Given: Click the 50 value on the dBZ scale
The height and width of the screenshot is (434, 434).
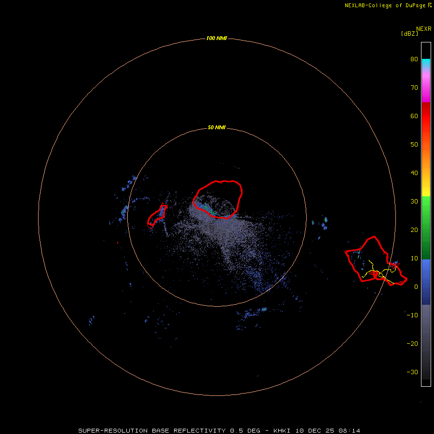Looking at the screenshot, I should point(414,145).
